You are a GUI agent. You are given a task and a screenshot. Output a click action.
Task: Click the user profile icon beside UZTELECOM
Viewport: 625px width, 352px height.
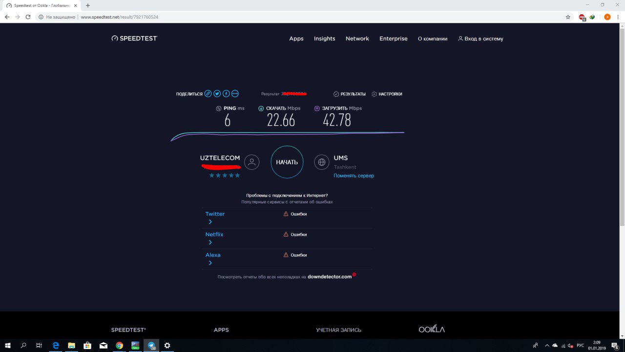[x=252, y=162]
